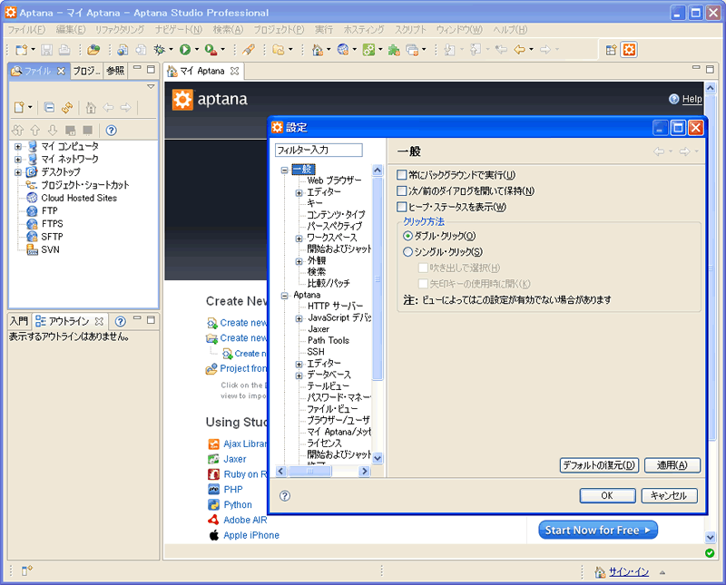The height and width of the screenshot is (585, 726).
Task: Select the ダブル・クリック radio button
Action: 407,236
